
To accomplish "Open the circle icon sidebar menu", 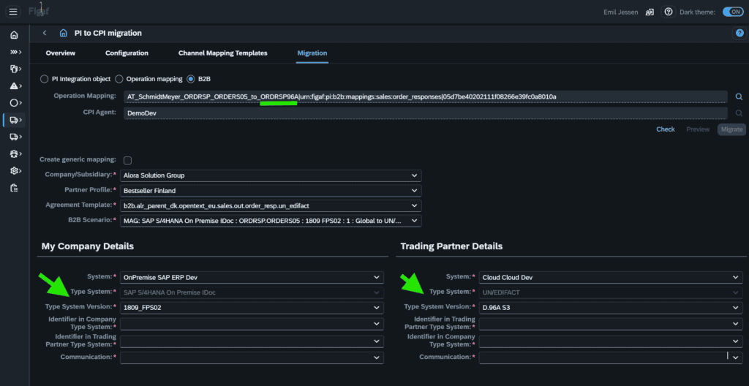I will click(15, 102).
